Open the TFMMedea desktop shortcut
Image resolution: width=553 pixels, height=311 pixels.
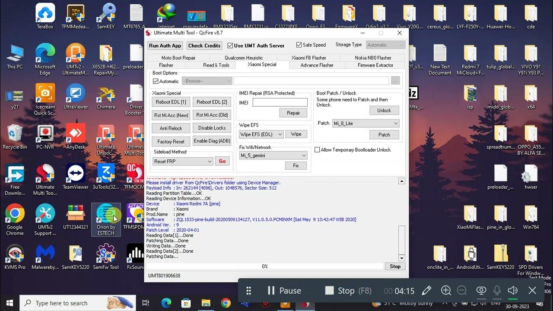coord(76,16)
